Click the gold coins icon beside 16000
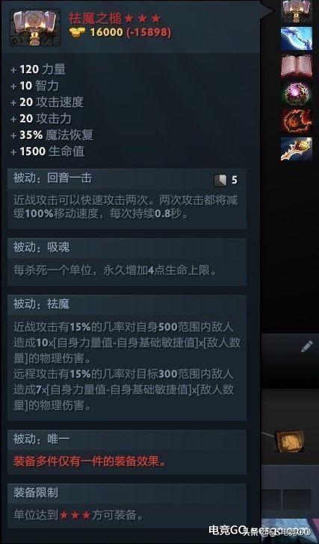Image resolution: width=319 pixels, height=544 pixels. tap(77, 33)
